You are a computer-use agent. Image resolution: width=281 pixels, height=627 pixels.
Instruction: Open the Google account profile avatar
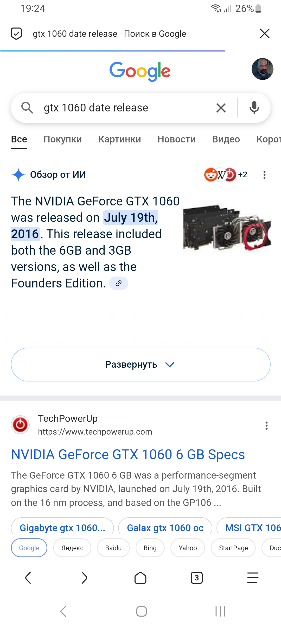point(262,69)
